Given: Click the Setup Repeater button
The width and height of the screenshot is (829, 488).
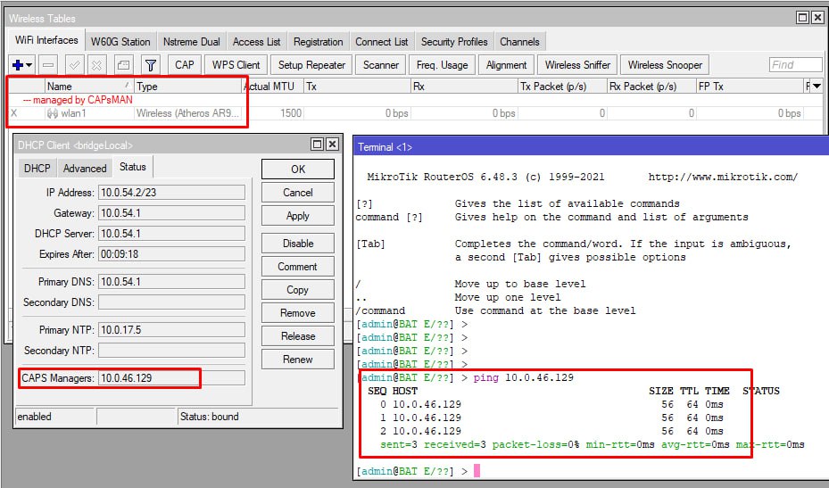Looking at the screenshot, I should 311,65.
